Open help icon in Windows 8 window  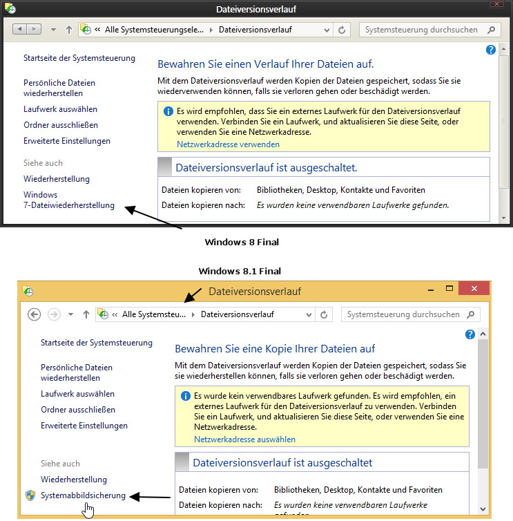click(491, 50)
